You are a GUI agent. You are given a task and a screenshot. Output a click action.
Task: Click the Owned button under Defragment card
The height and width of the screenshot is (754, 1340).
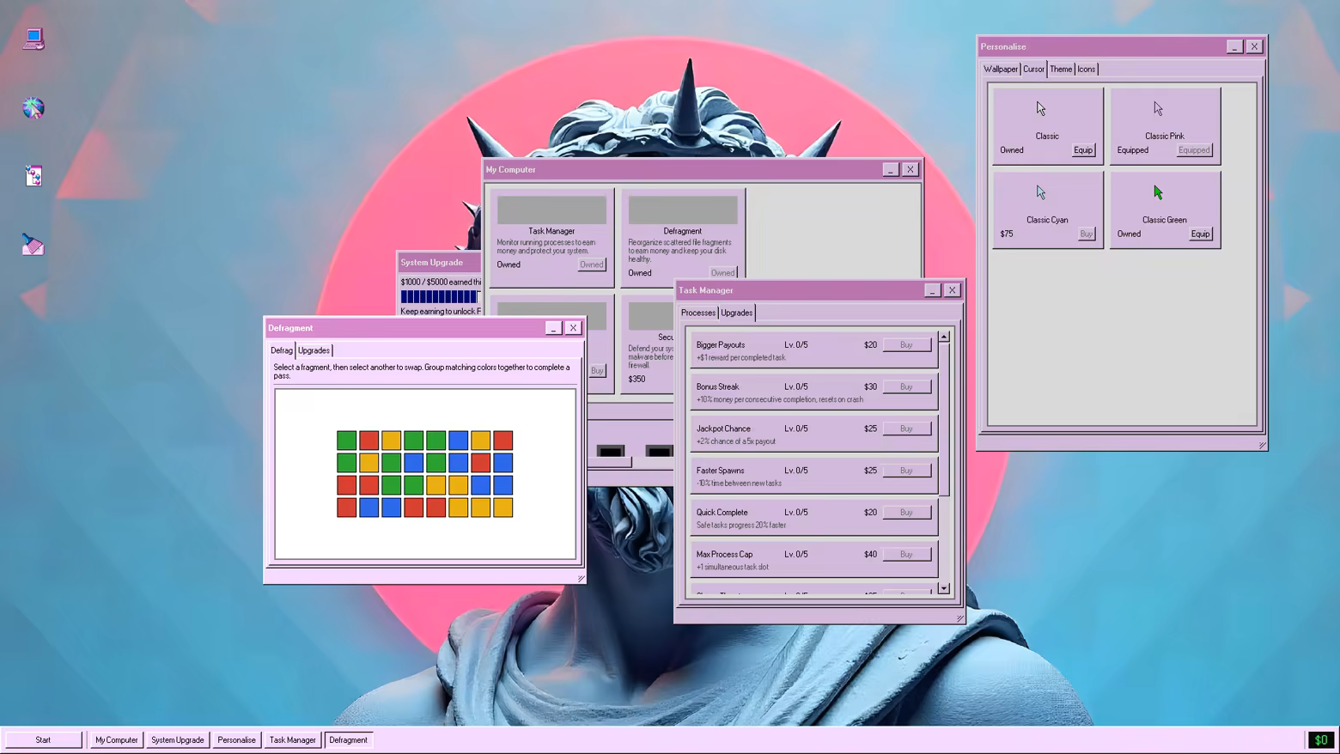coord(723,273)
